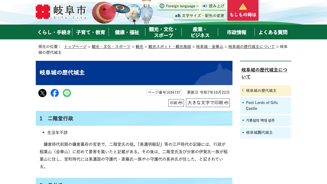The width and height of the screenshot is (327, 184).
Task: Open the よくある質問 menu
Action: click(273, 32)
